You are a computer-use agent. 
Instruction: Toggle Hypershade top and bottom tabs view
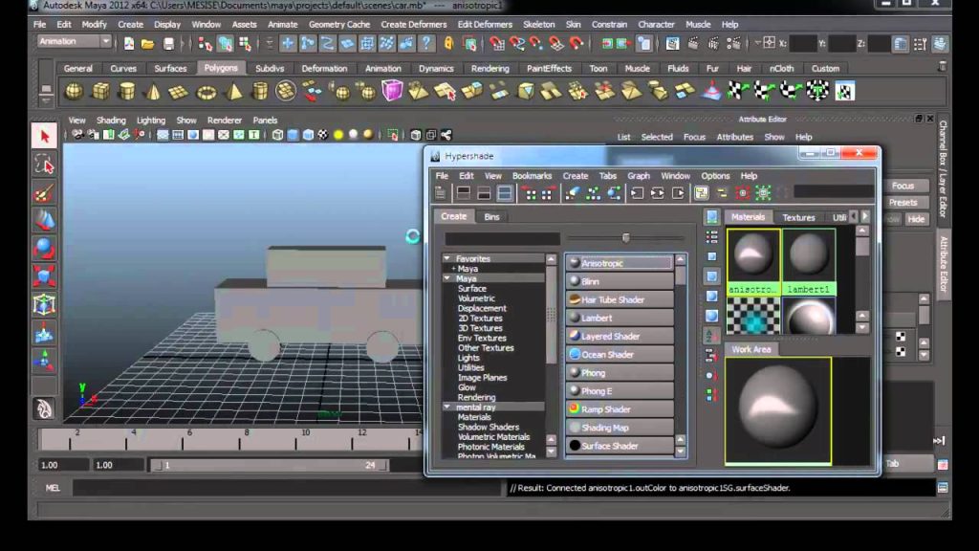(x=505, y=193)
